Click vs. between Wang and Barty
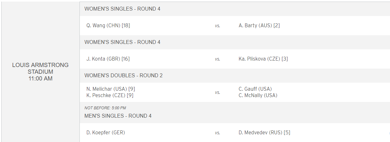The height and width of the screenshot is (142, 390). pyautogui.click(x=218, y=26)
